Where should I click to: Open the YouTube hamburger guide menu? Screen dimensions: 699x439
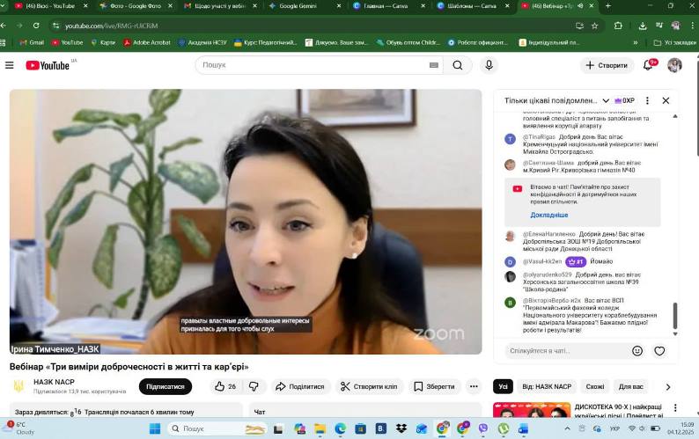pyautogui.click(x=10, y=65)
